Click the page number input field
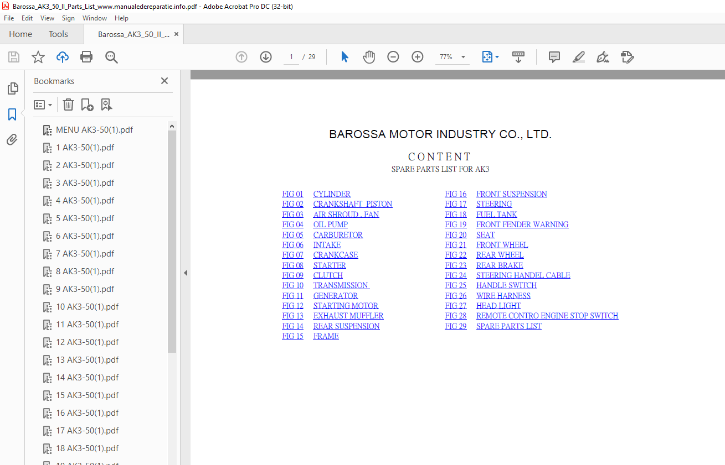This screenshot has width=725, height=465. [x=291, y=57]
